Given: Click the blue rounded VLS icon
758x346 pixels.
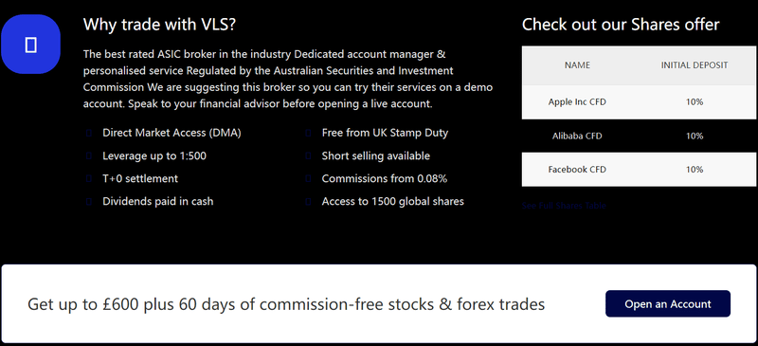Looking at the screenshot, I should pos(30,45).
